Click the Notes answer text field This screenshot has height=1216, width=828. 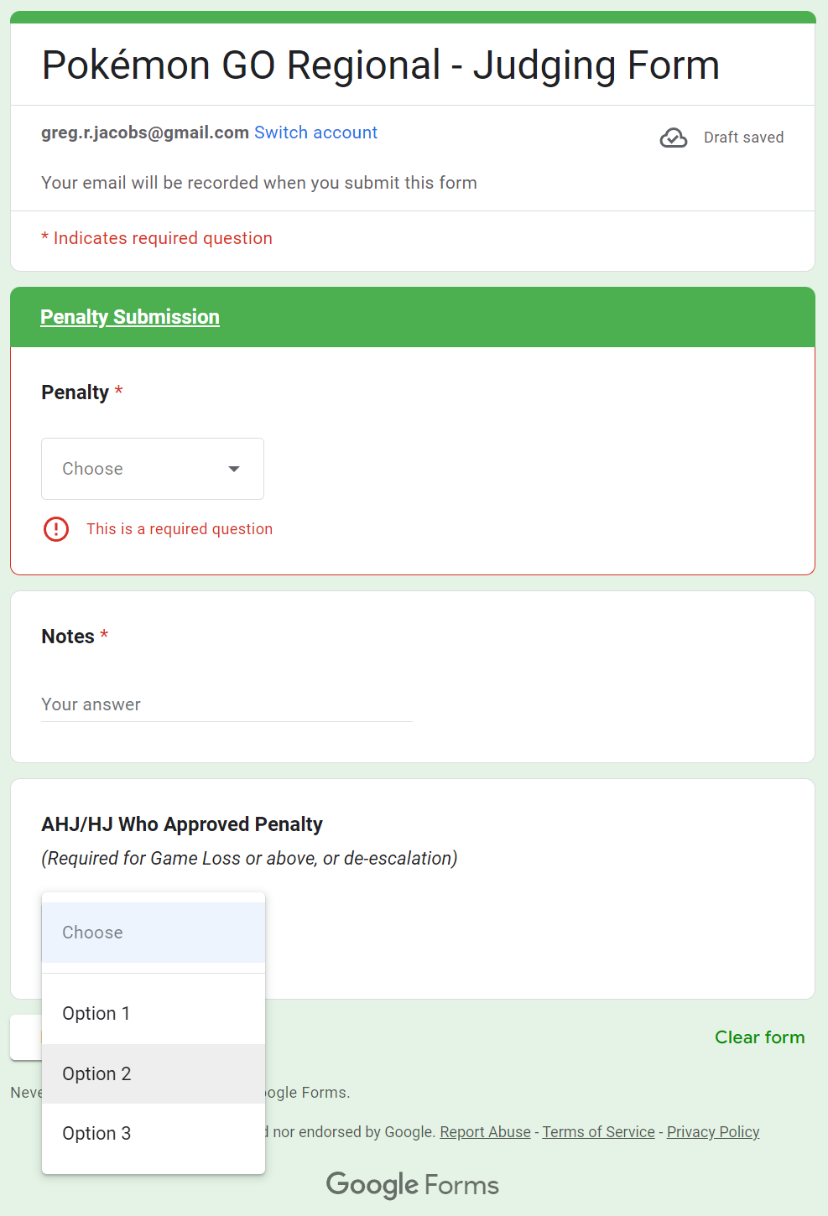click(x=227, y=704)
